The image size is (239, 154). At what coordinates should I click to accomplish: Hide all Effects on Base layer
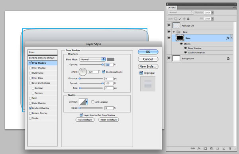click(x=181, y=44)
